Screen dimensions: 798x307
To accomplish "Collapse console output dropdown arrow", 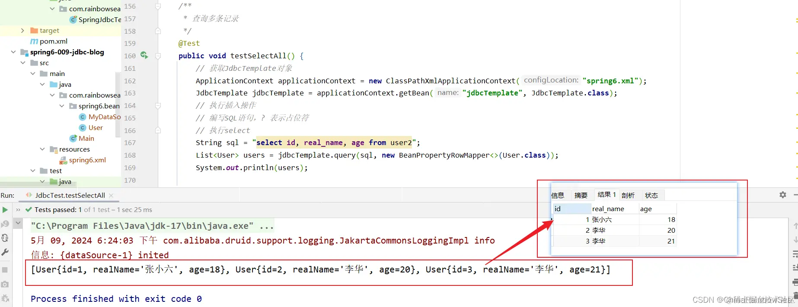I will point(18,223).
